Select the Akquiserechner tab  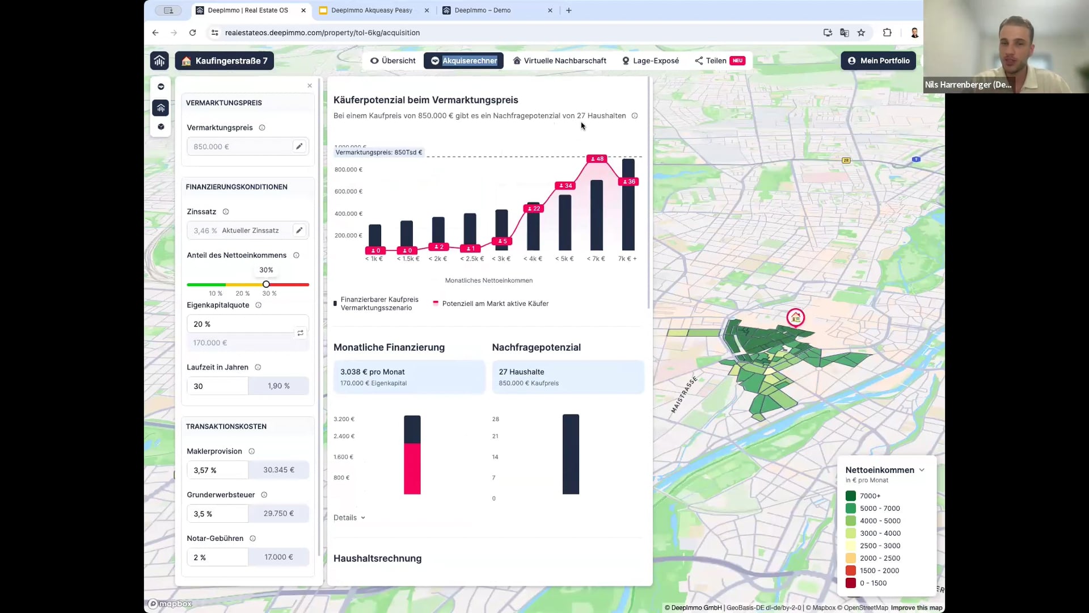tap(463, 61)
